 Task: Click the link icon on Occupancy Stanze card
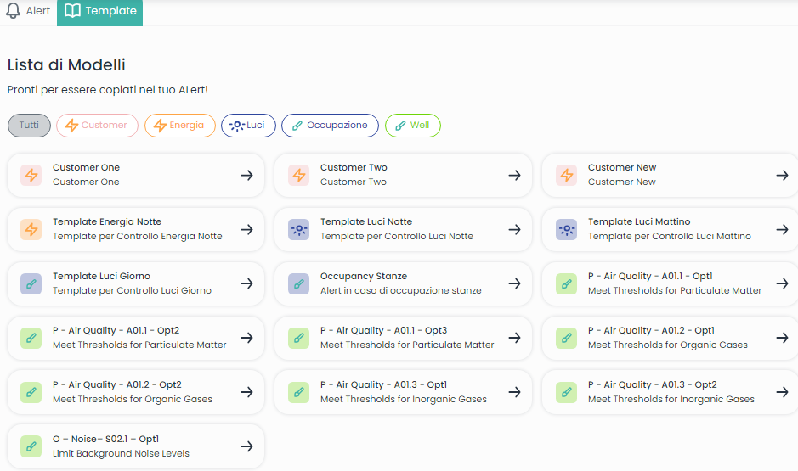point(299,283)
